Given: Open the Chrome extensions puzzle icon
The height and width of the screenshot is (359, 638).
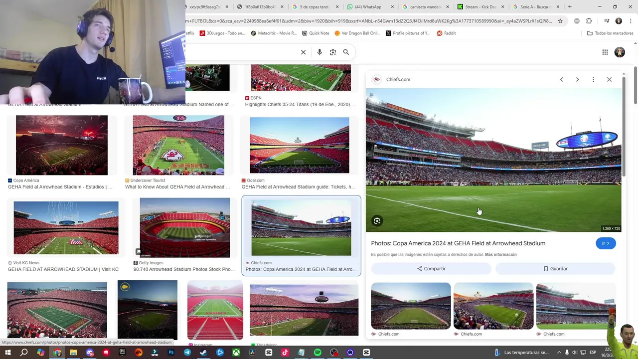Looking at the screenshot, I should 589,21.
